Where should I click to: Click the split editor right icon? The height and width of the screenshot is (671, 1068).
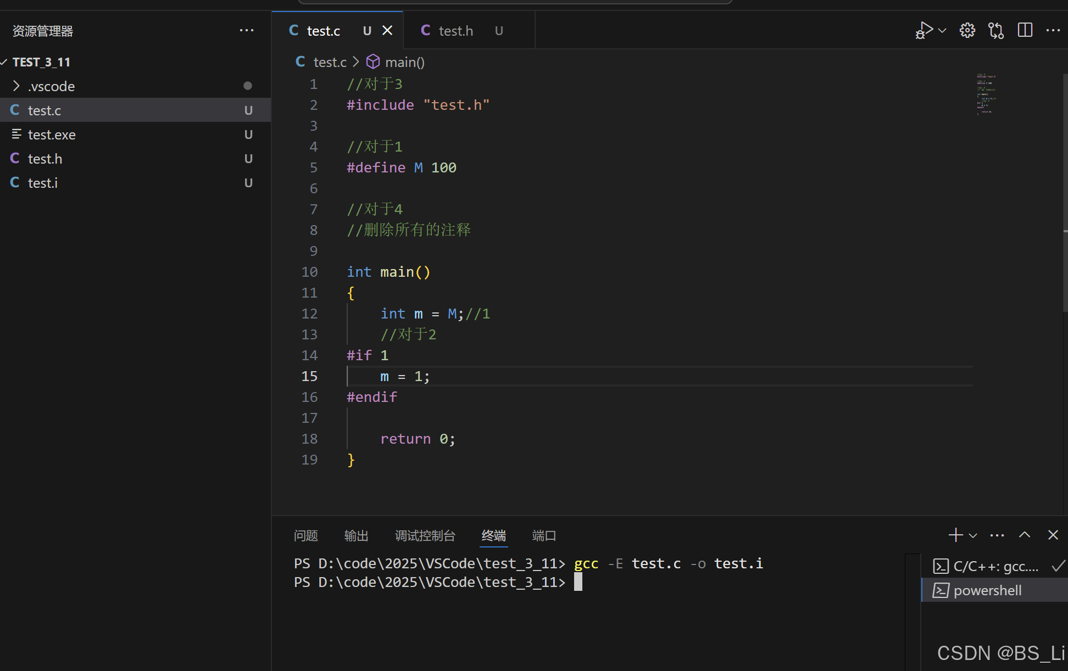(1025, 30)
